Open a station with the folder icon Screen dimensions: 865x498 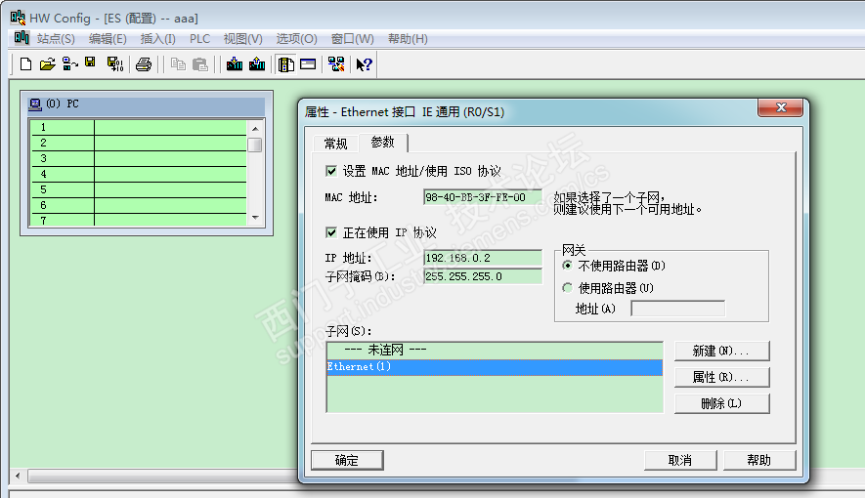click(48, 64)
